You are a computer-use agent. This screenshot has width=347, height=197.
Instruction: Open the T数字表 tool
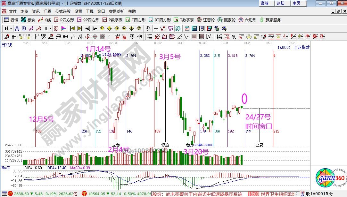point(184,20)
